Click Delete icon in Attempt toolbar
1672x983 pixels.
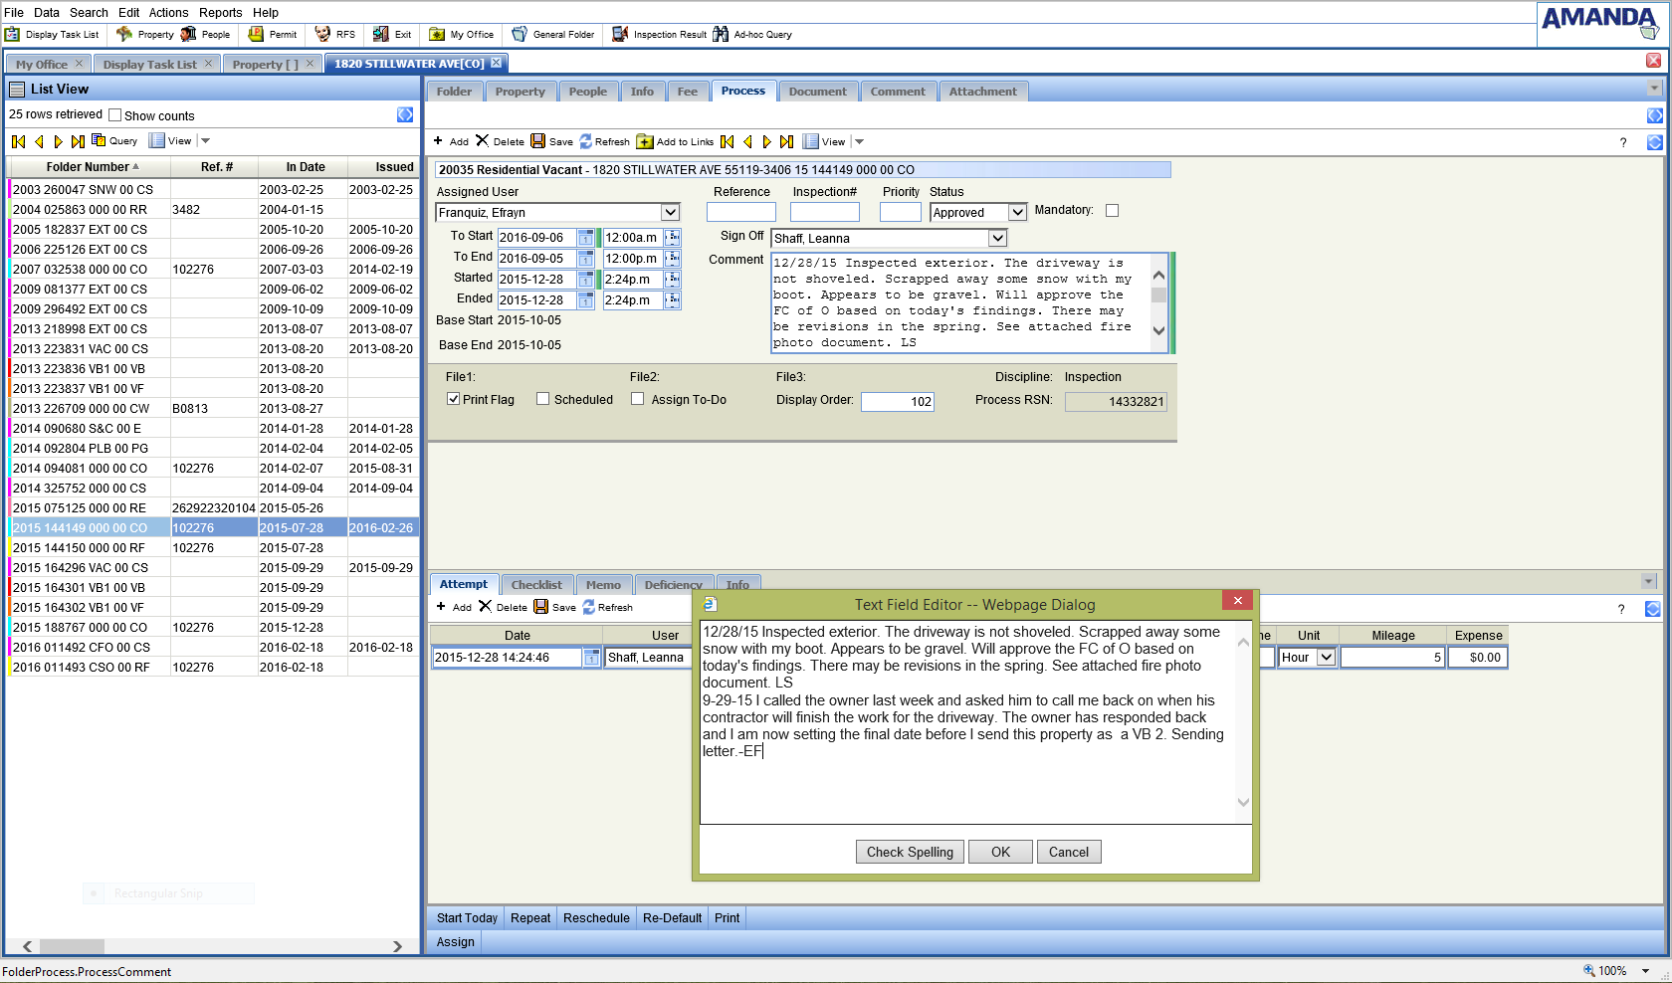tap(485, 607)
